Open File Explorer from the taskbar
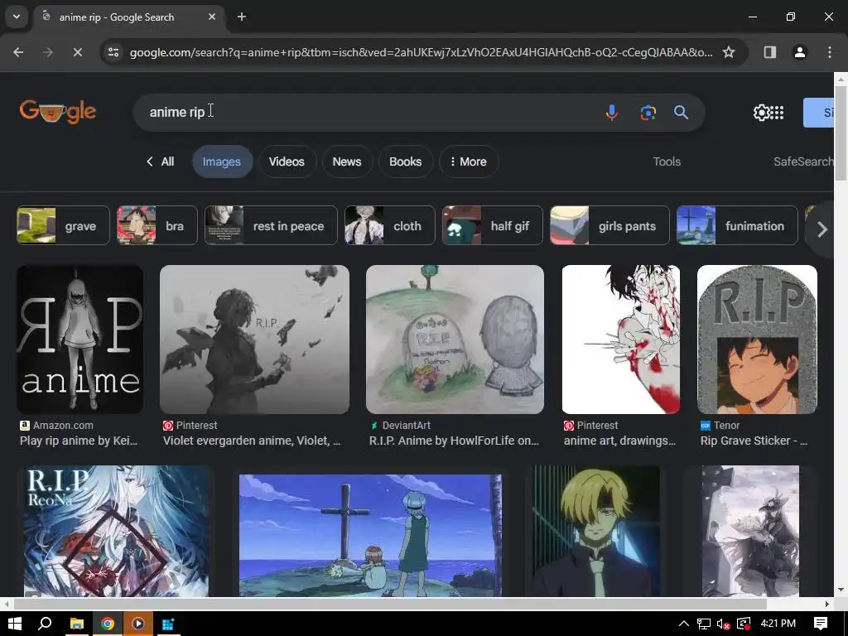Screen dimensions: 848x636 pos(77,624)
